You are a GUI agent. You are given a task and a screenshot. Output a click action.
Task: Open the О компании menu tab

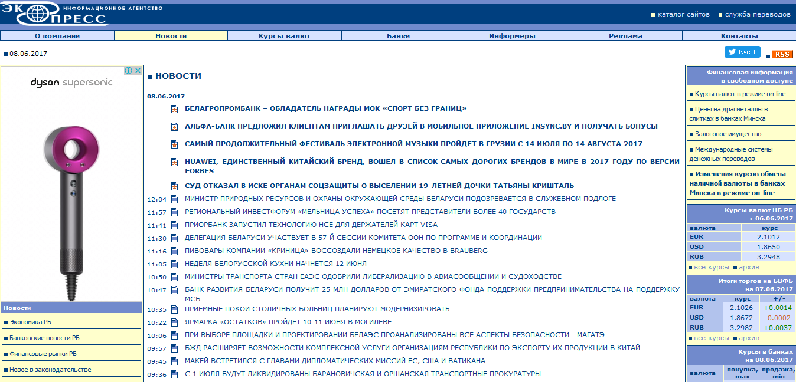tap(57, 36)
